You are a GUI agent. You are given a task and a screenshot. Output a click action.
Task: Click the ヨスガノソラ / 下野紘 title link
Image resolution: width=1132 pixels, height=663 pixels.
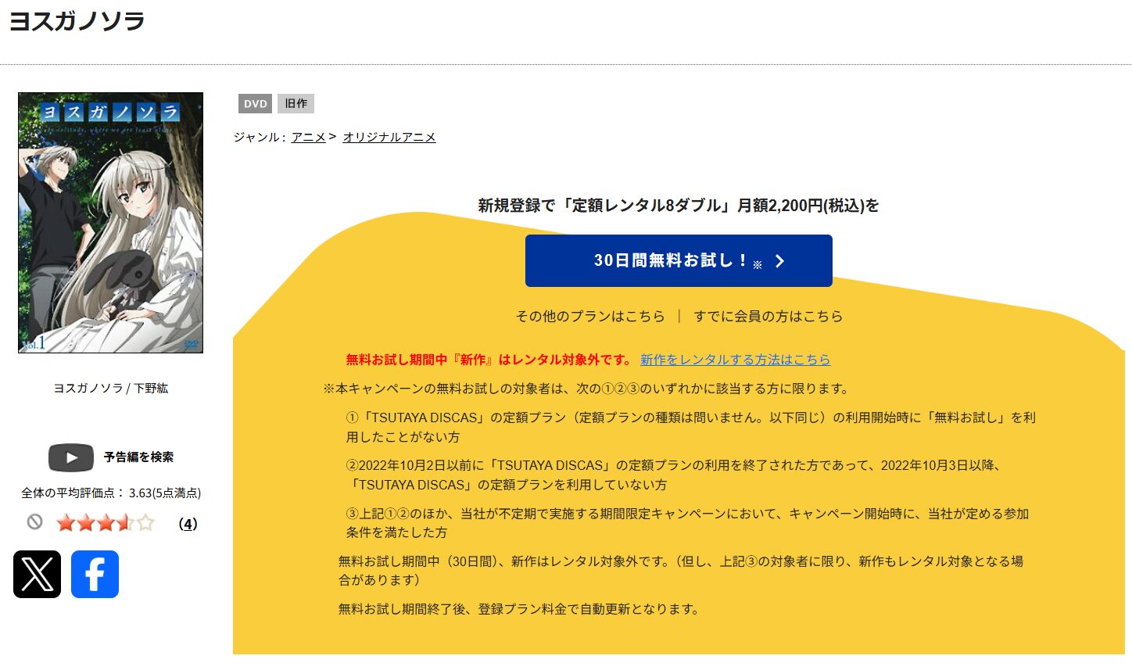click(x=109, y=388)
